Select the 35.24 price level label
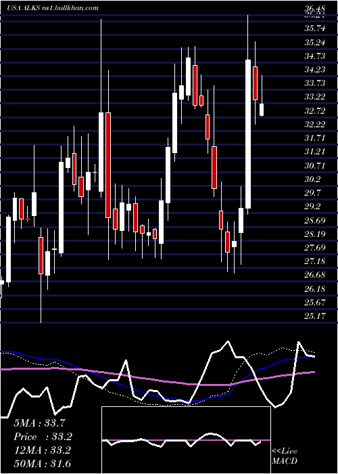This screenshot has width=338, height=474. [315, 42]
